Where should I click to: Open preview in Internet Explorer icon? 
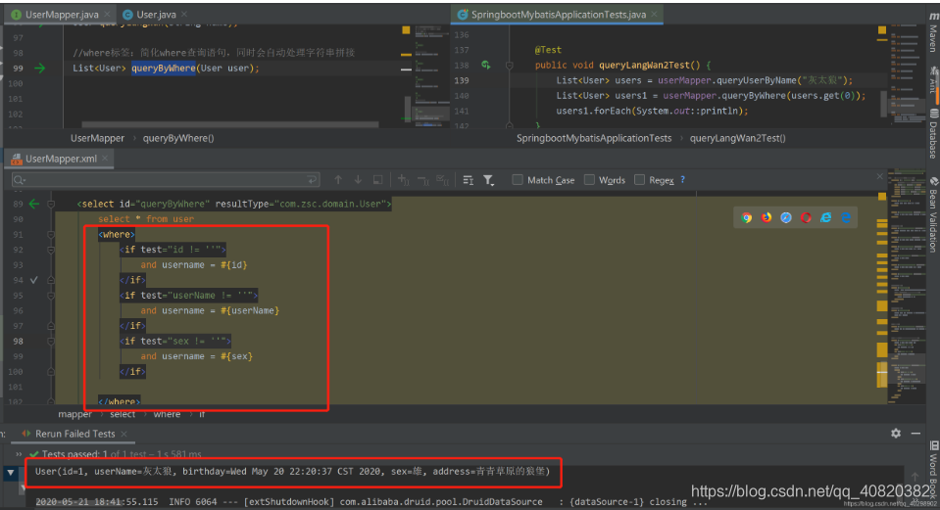point(826,218)
